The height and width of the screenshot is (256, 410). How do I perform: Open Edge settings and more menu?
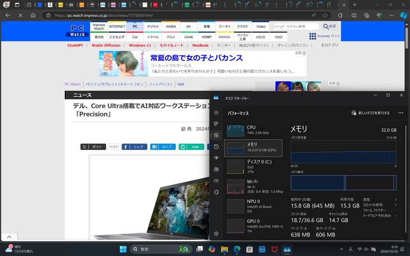[392, 15]
